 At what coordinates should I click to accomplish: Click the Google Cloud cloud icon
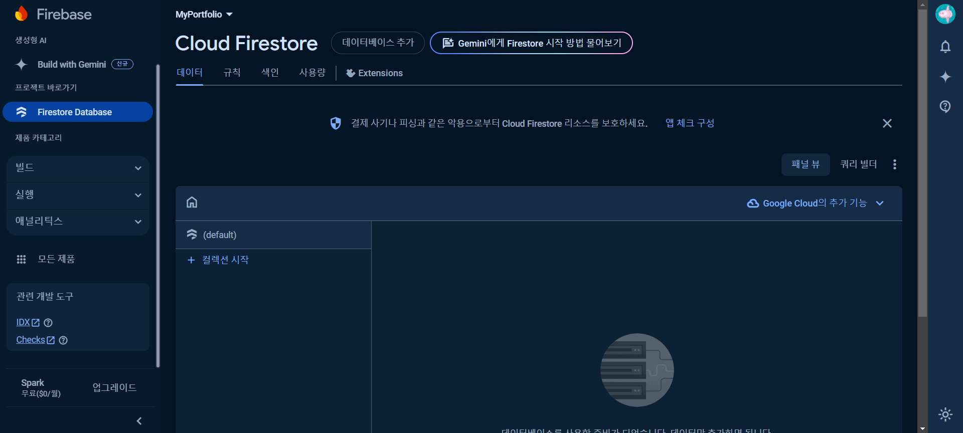tap(753, 203)
